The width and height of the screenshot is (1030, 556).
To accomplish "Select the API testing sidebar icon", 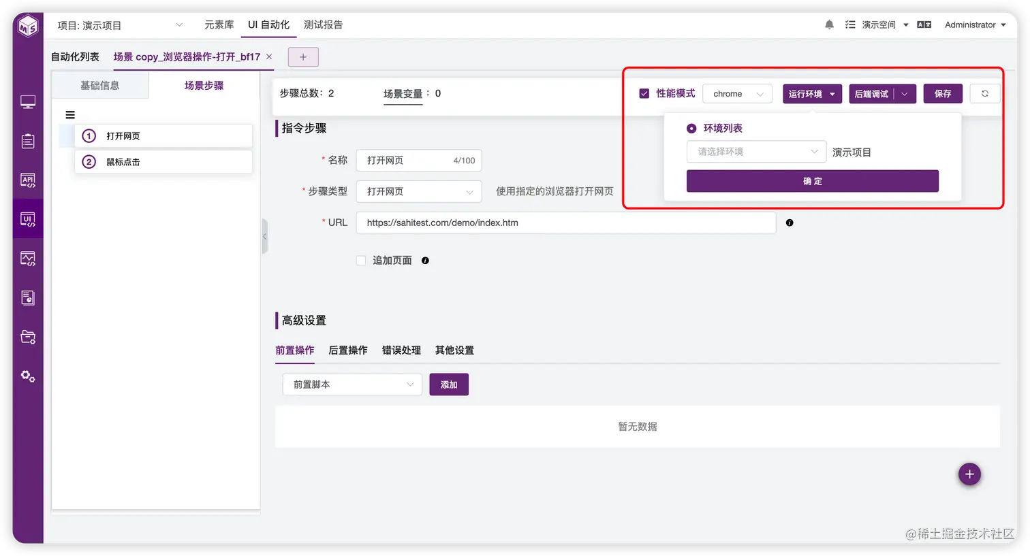I will coord(27,180).
